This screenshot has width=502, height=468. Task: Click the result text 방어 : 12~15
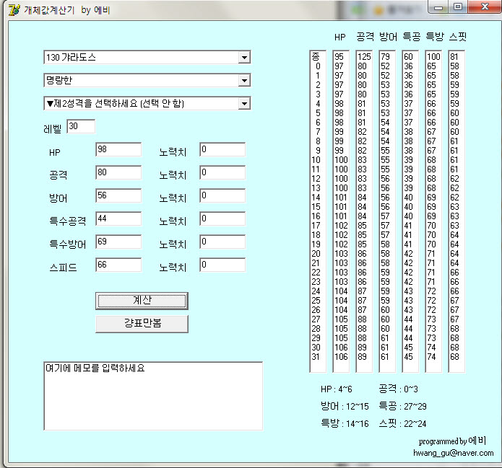345,406
